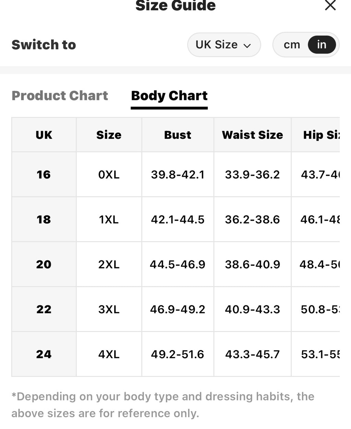
Task: Click the Bust column header
Action: point(178,135)
